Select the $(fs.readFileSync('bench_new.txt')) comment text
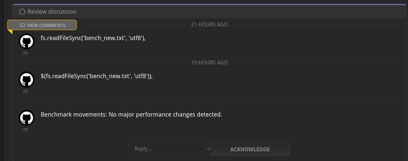The height and width of the screenshot is (161, 408). (97, 76)
